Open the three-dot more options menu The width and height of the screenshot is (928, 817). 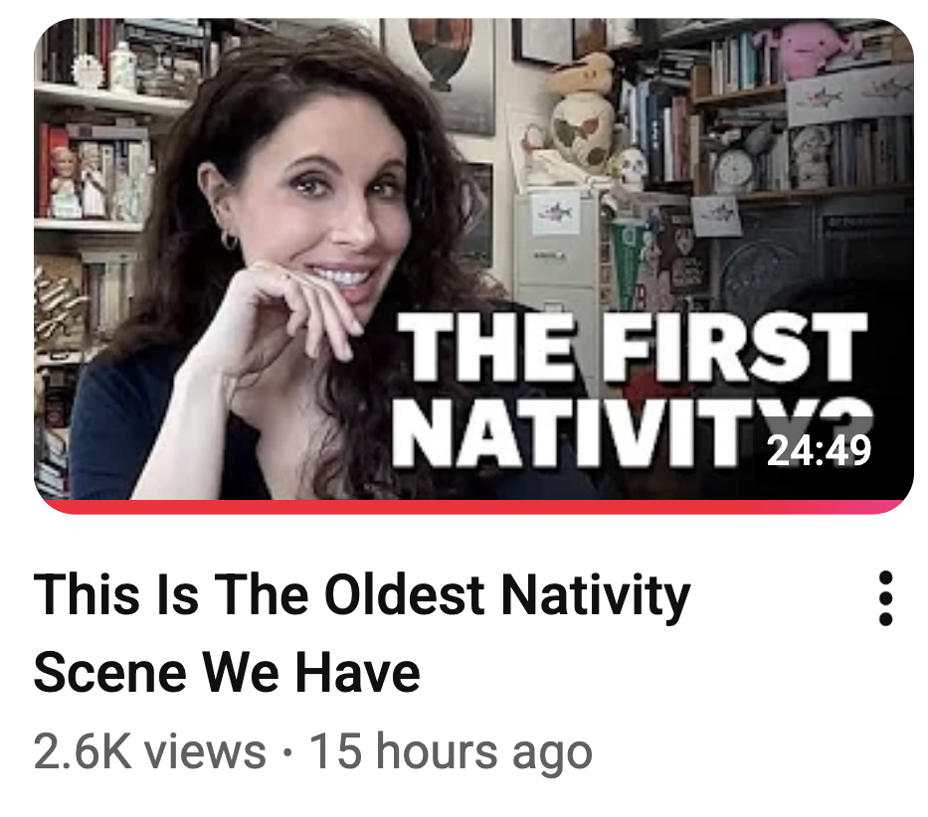(x=885, y=598)
